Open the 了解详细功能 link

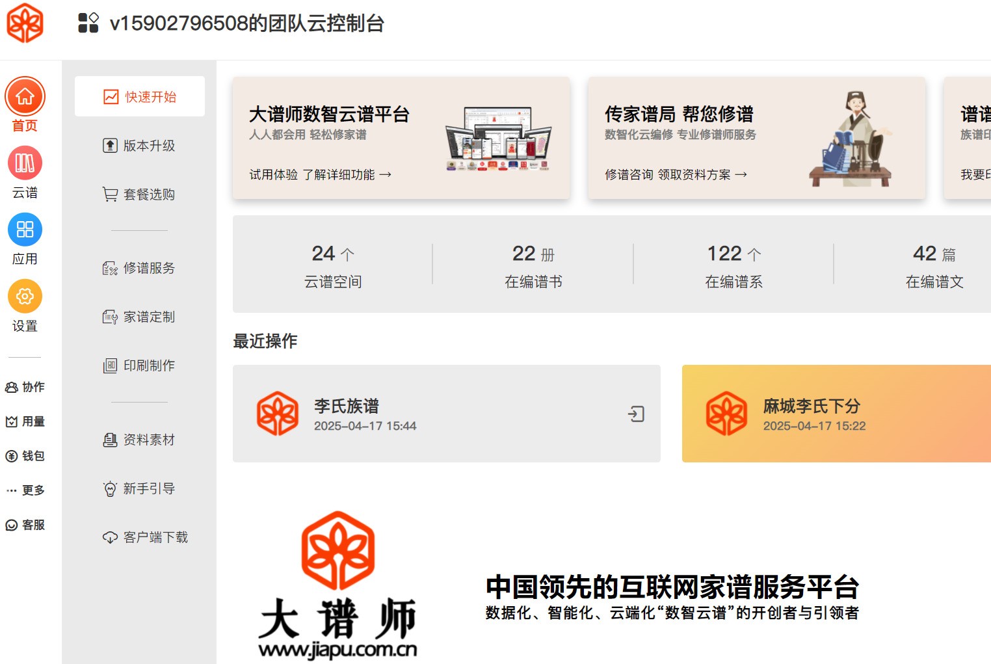[341, 174]
